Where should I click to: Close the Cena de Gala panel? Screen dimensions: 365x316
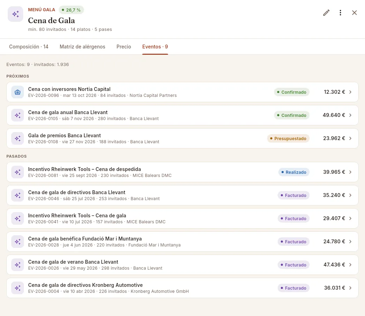(x=354, y=13)
